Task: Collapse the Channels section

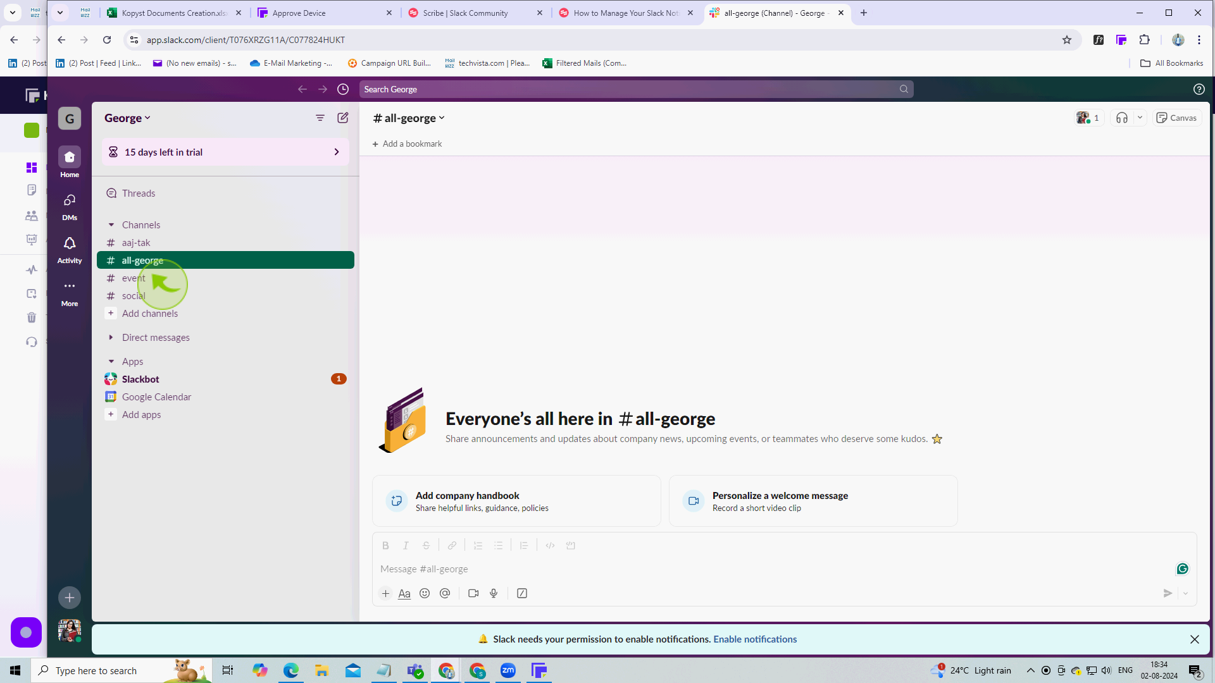Action: 111,225
